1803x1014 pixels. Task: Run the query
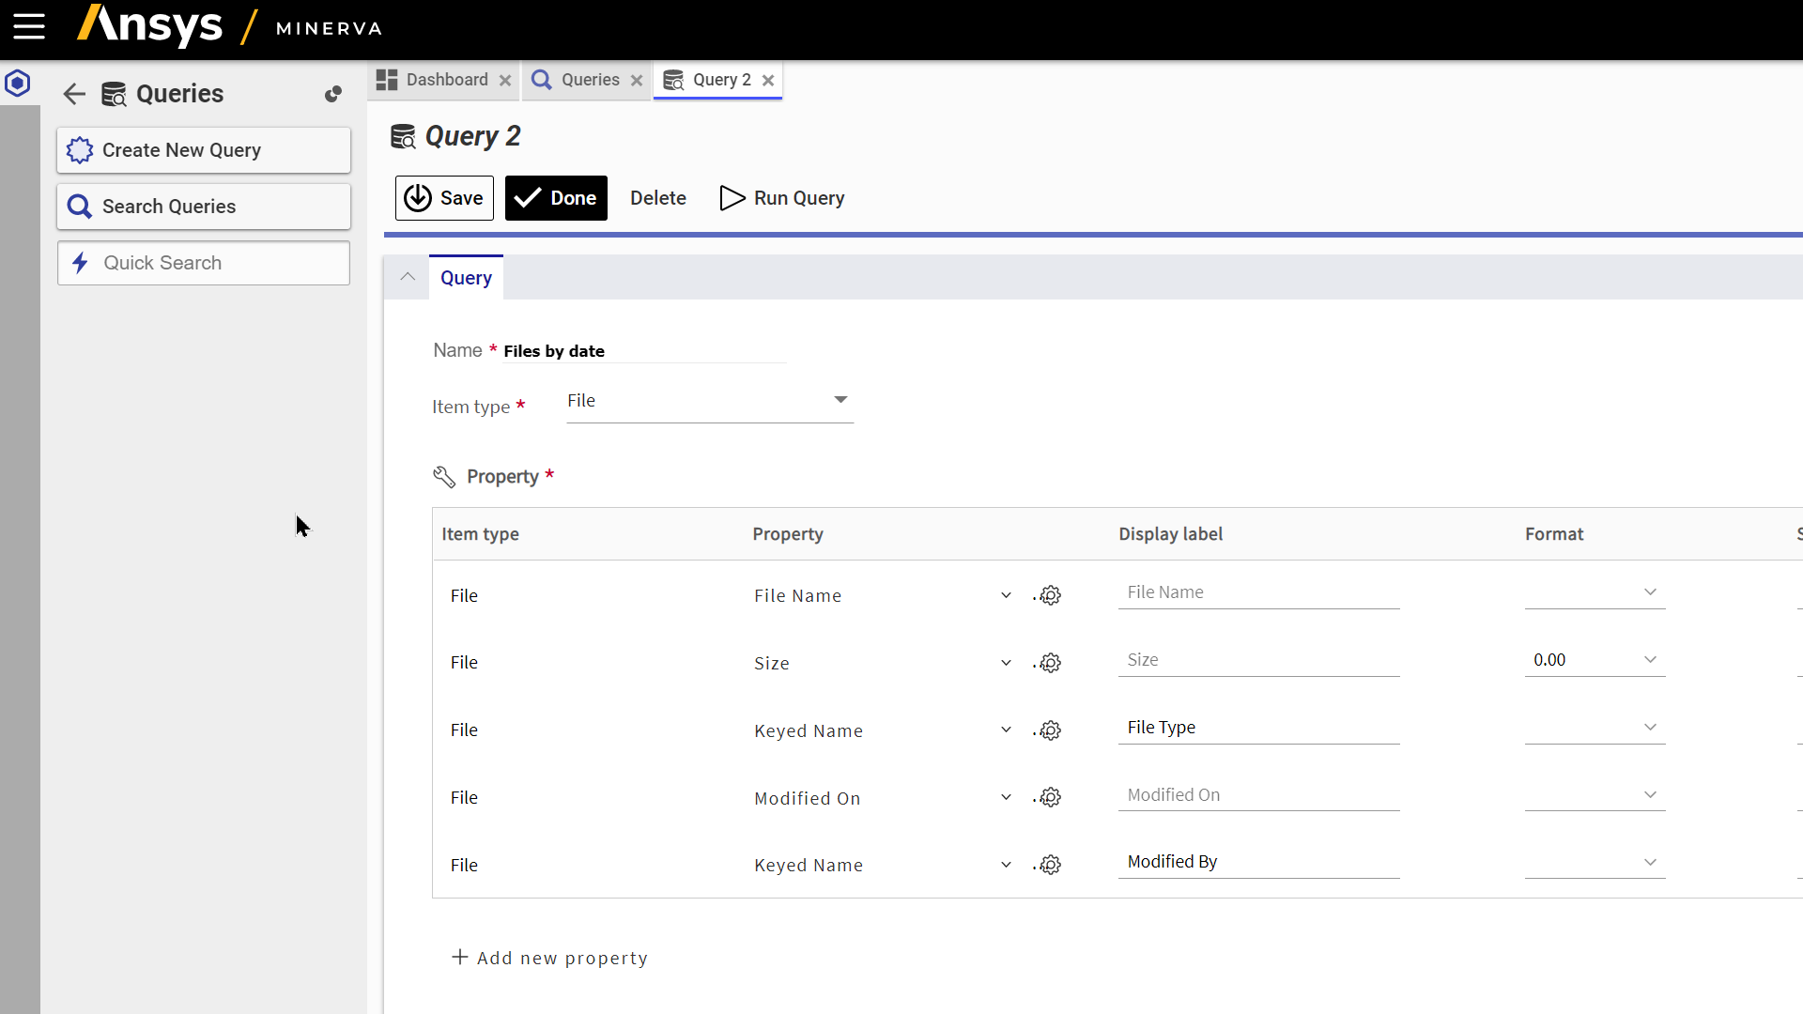click(781, 198)
